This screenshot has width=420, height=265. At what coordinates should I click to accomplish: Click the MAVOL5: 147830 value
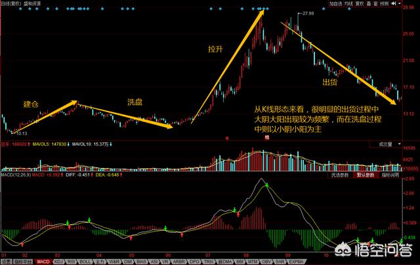coord(51,144)
